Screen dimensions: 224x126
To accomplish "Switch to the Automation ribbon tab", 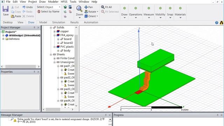I will coord(91,22).
